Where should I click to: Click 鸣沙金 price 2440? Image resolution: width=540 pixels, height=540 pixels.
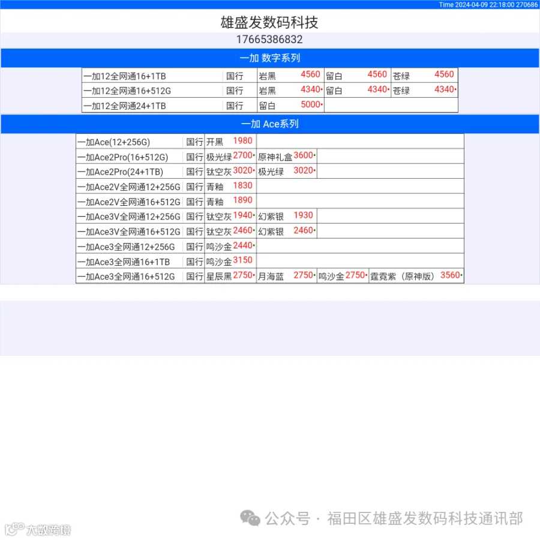pos(243,246)
